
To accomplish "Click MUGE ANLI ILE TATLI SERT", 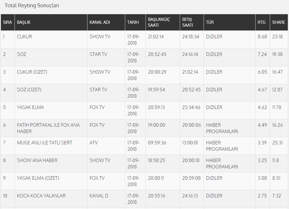I will (44, 143).
